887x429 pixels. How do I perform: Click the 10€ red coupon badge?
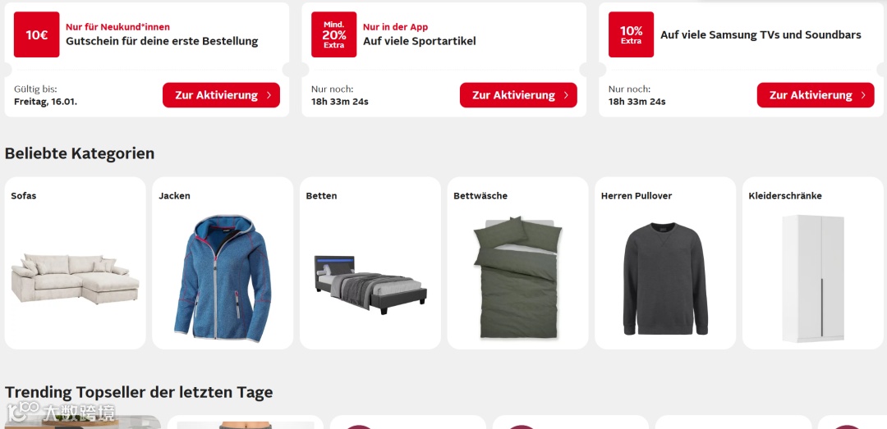click(x=37, y=34)
